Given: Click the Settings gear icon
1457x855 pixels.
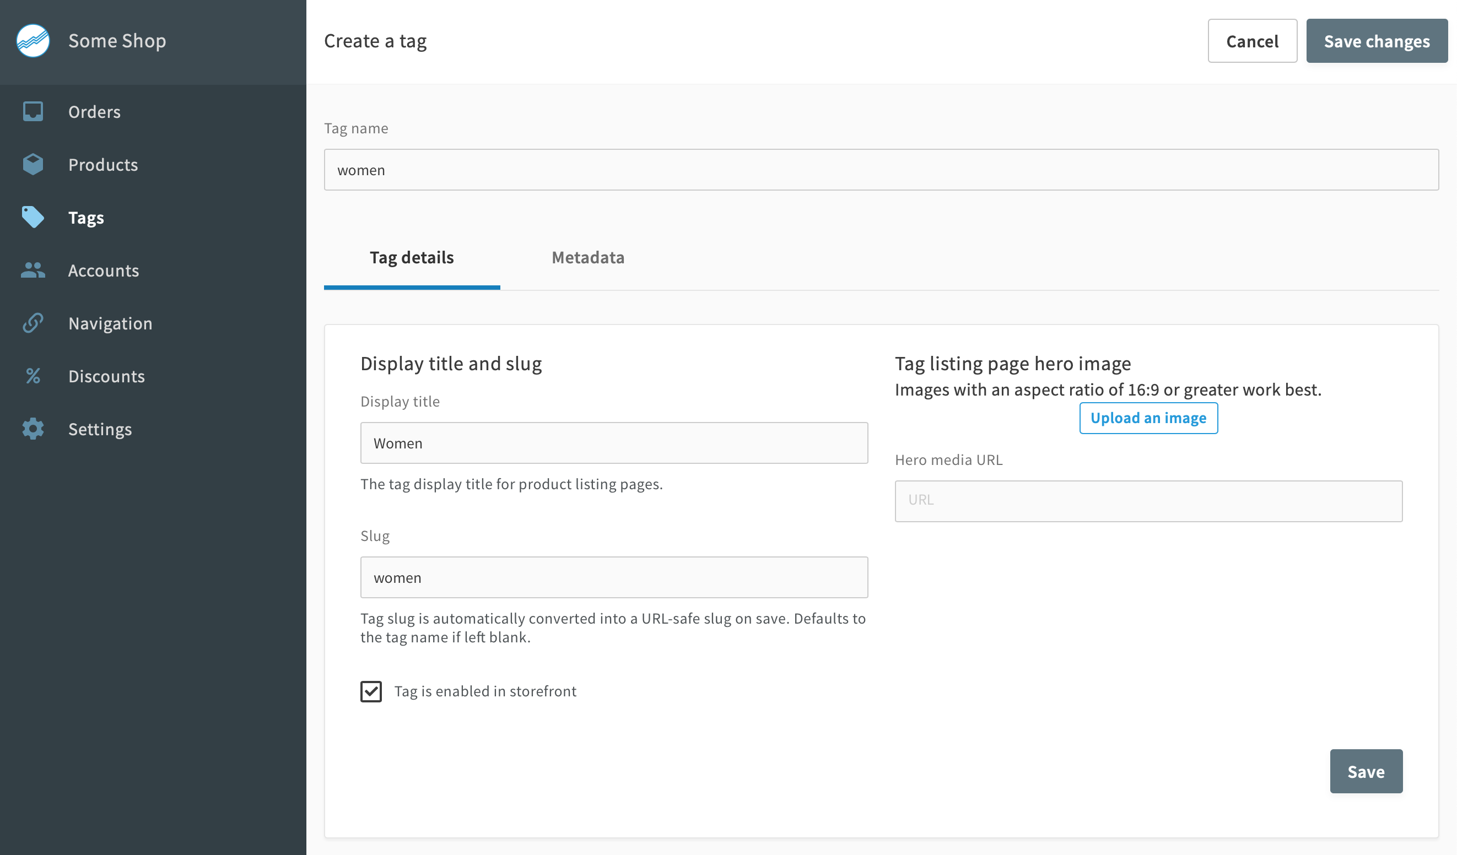Looking at the screenshot, I should [33, 429].
